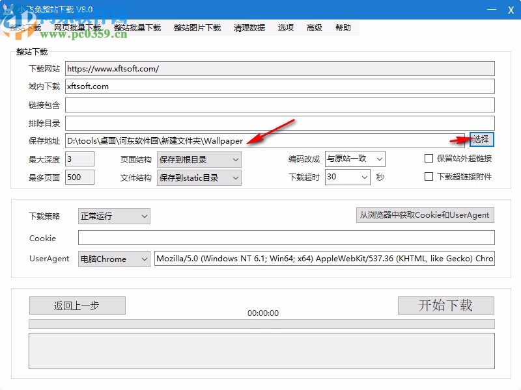521x390 pixels.
Task: Click the download progress bar
Action: point(260,323)
